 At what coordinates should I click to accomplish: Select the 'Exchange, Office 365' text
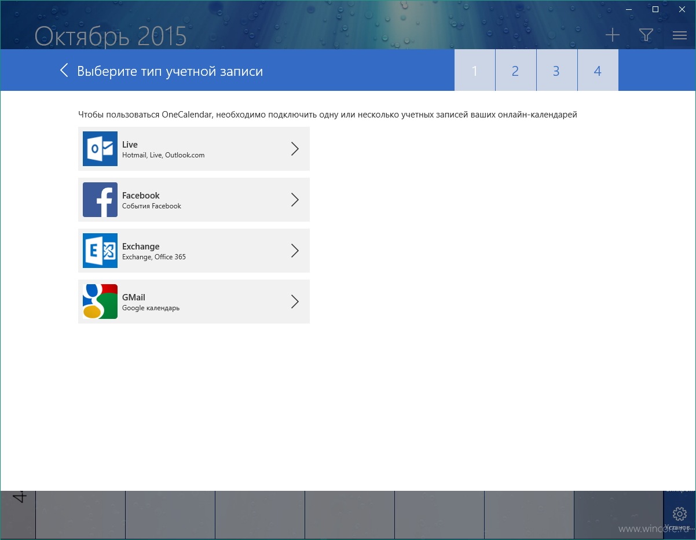(154, 257)
